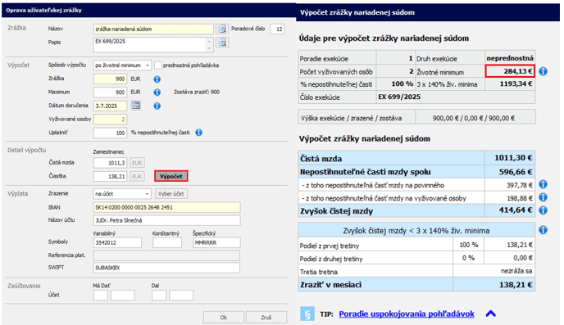
Task: Click the Výška exekúcie / zrazené / zostáva value
Action: [473, 118]
